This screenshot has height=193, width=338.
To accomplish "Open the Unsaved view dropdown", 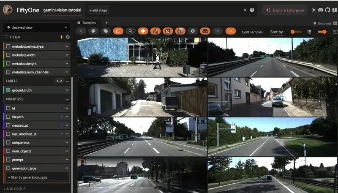I will coord(36,27).
